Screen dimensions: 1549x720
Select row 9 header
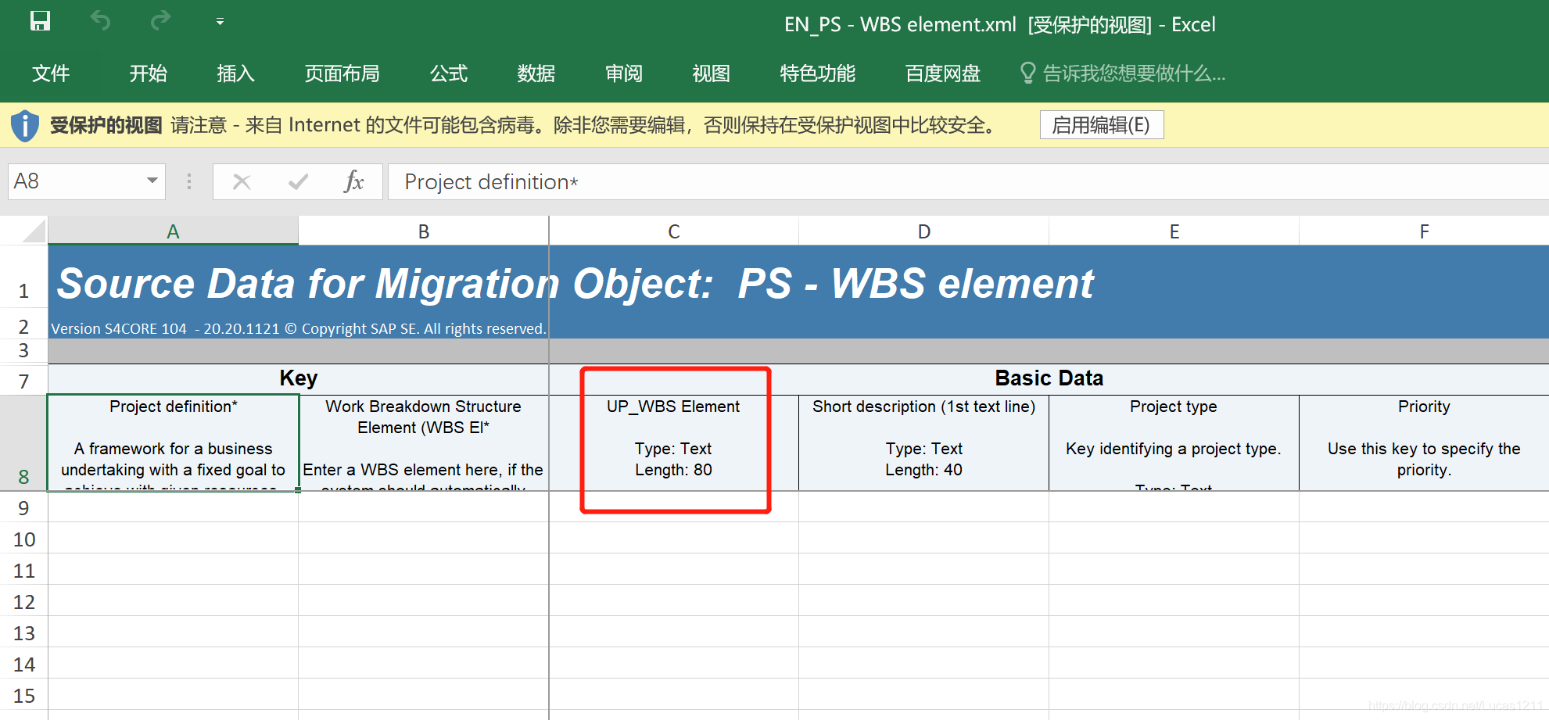tap(23, 508)
